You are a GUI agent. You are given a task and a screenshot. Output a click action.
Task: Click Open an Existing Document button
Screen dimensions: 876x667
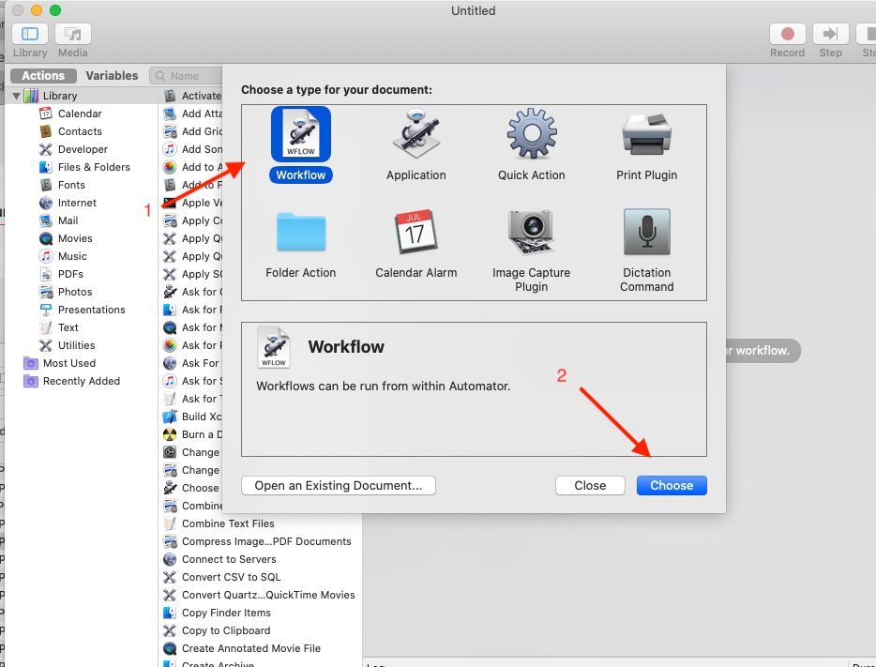(x=339, y=485)
